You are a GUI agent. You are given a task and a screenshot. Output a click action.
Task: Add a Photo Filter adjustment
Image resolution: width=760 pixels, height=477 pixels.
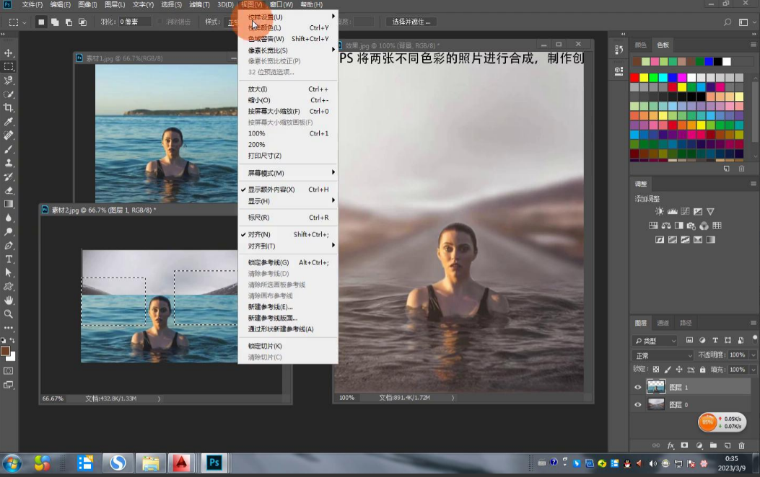pyautogui.click(x=691, y=226)
